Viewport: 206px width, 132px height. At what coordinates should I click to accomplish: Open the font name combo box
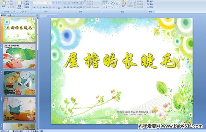coord(39,3)
